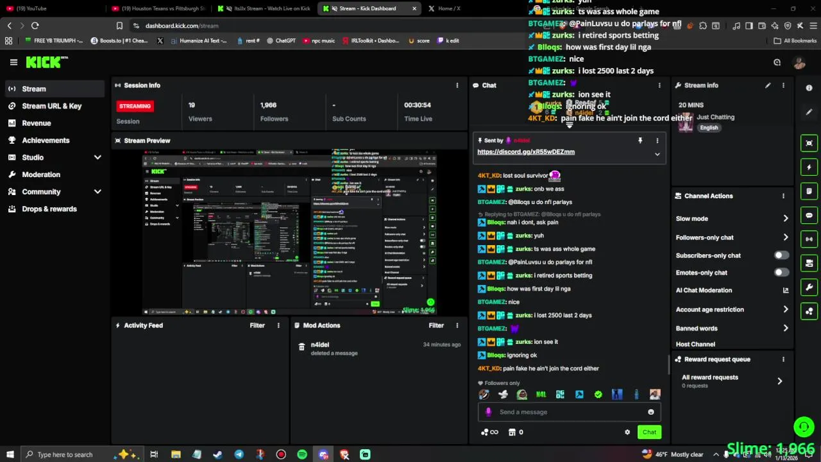This screenshot has height=462, width=821.
Task: Click Filter in Mod Actions
Action: 436,325
